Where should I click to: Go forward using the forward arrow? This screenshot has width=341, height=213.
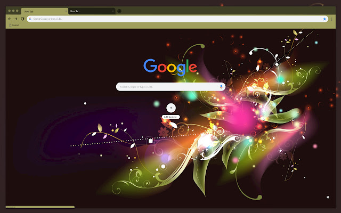click(16, 19)
